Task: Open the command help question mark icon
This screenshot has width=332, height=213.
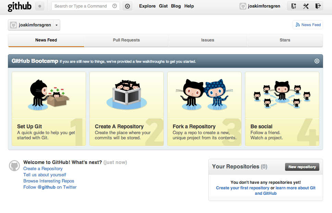Action: (x=114, y=6)
